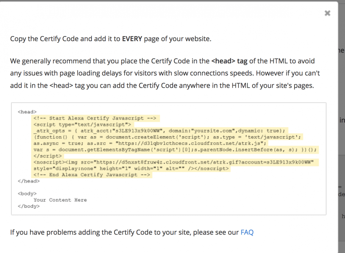345x253 pixels.
Task: Close the Certify Code dialog
Action: point(327,13)
